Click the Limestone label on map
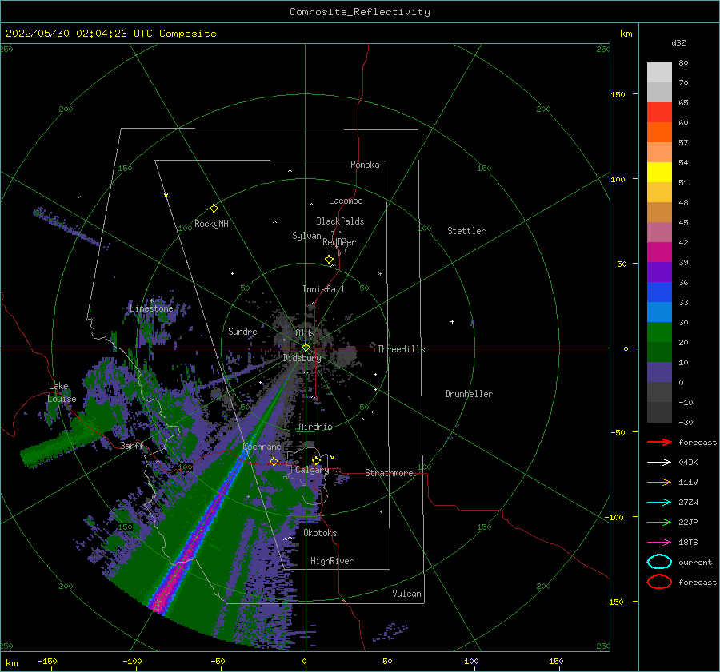The image size is (720, 672). [x=151, y=308]
